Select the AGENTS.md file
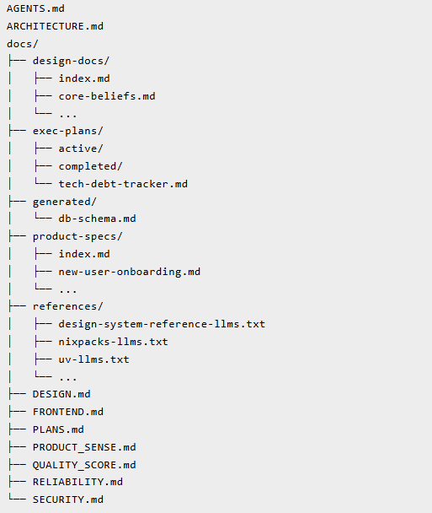The height and width of the screenshot is (513, 432). 35,8
